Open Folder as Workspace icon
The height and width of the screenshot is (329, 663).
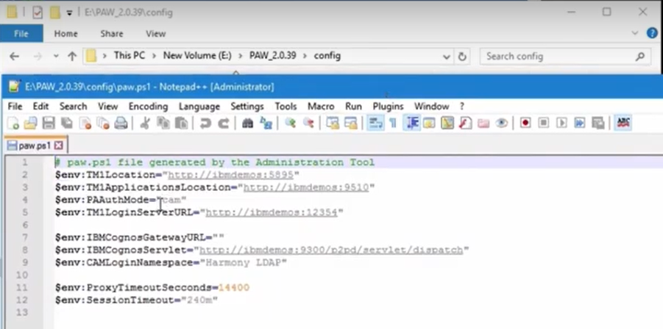pos(483,123)
